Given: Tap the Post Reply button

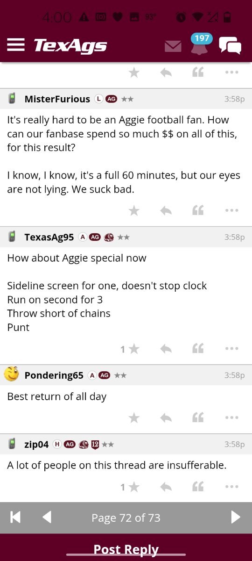Looking at the screenshot, I should 126,549.
